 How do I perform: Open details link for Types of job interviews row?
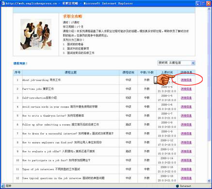click(x=186, y=169)
